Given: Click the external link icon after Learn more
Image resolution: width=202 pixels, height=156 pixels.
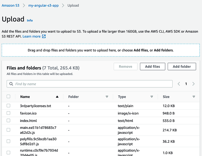Looking at the screenshot, I should (44, 36).
